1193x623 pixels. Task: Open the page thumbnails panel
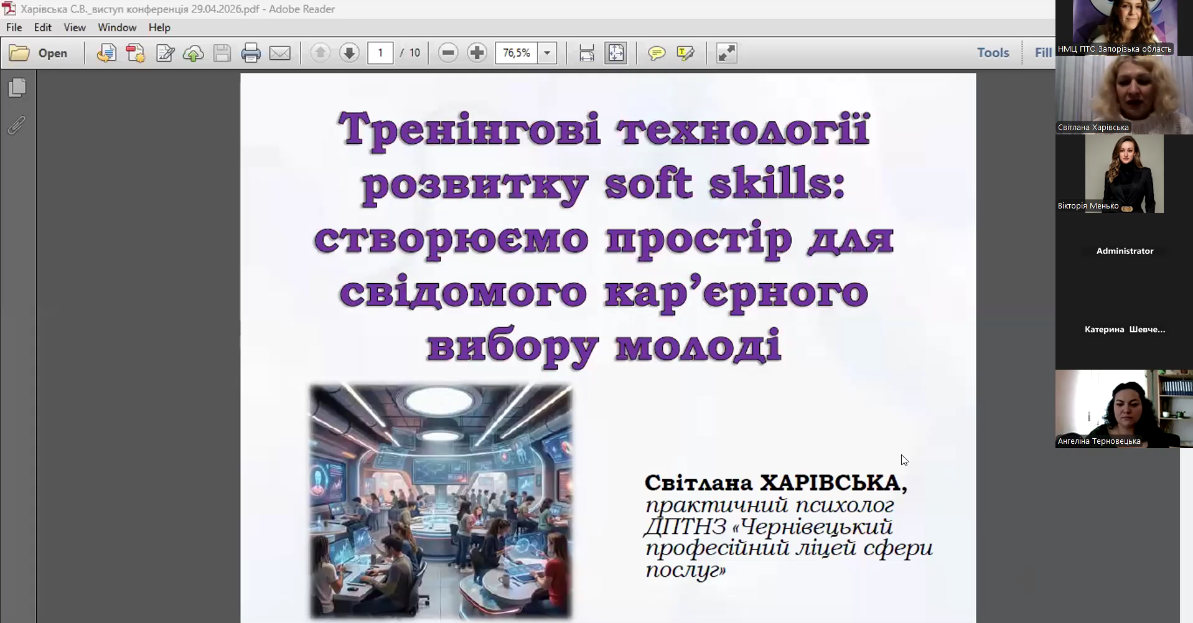17,88
